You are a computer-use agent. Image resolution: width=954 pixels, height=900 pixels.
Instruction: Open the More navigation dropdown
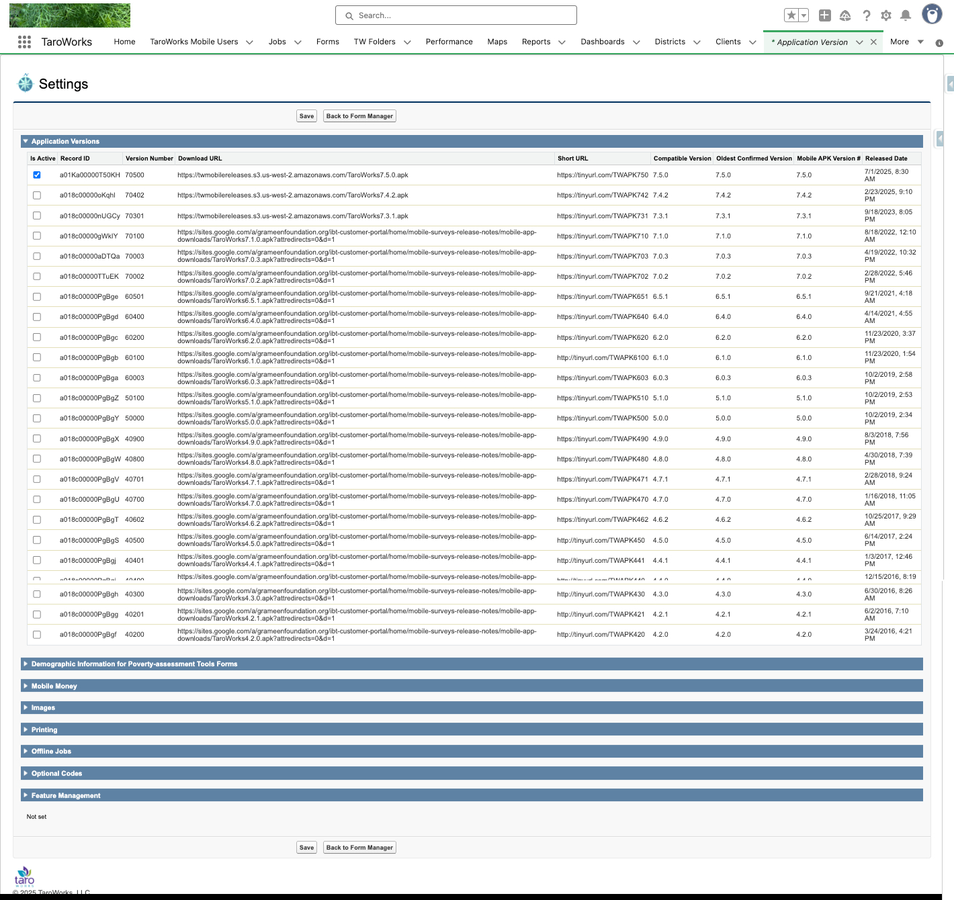[x=907, y=42]
